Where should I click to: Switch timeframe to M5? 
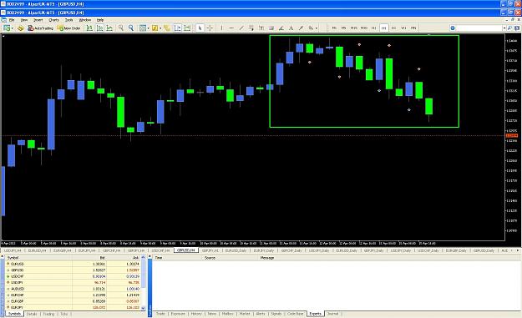pyautogui.click(x=343, y=28)
